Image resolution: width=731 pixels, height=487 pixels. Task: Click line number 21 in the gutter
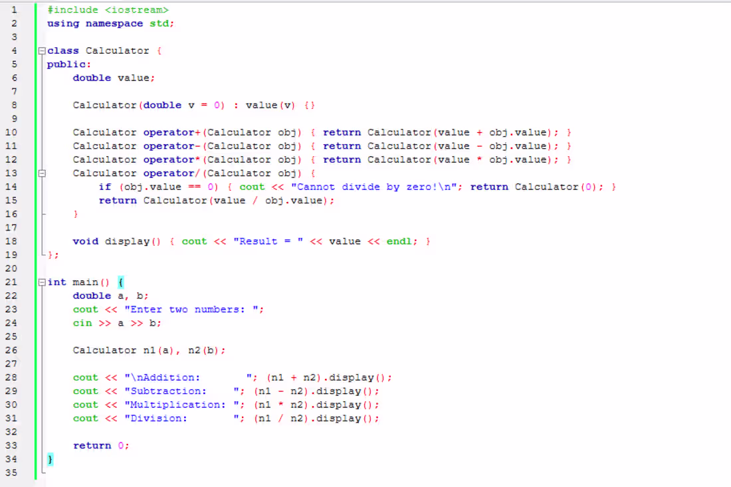coord(11,282)
